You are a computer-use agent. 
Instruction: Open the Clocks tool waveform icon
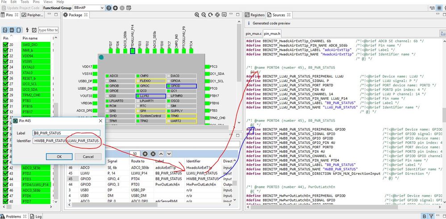[432, 8]
